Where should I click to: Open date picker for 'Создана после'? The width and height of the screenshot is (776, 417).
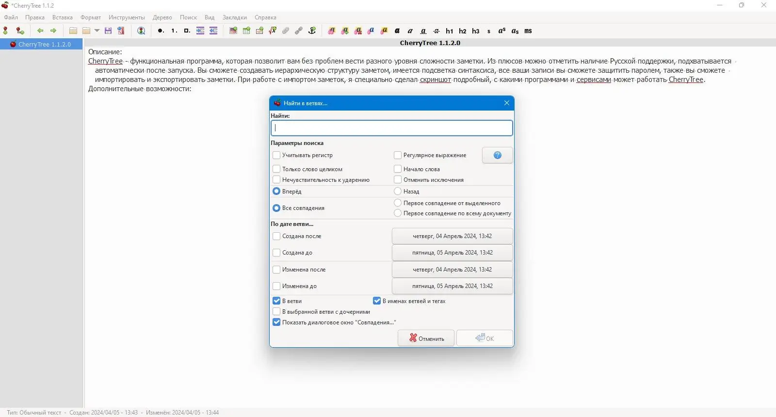(x=452, y=236)
